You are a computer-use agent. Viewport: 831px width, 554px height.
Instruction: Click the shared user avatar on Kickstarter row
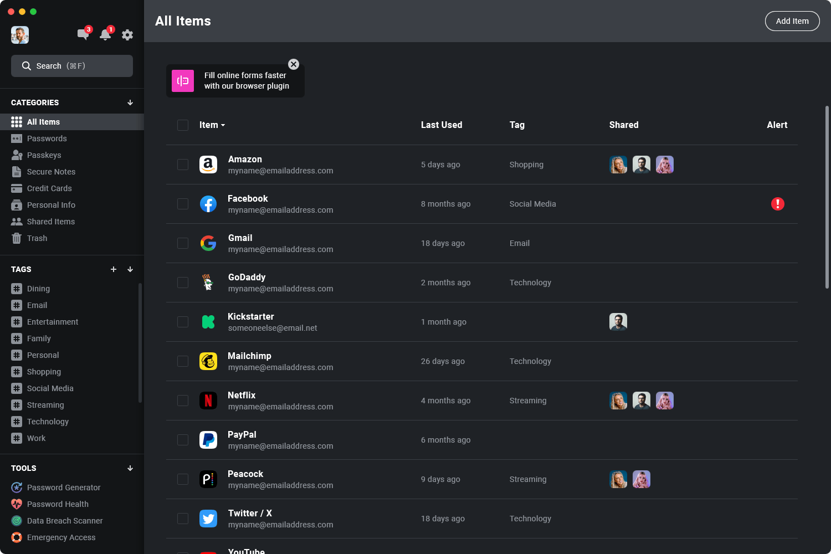click(x=618, y=322)
